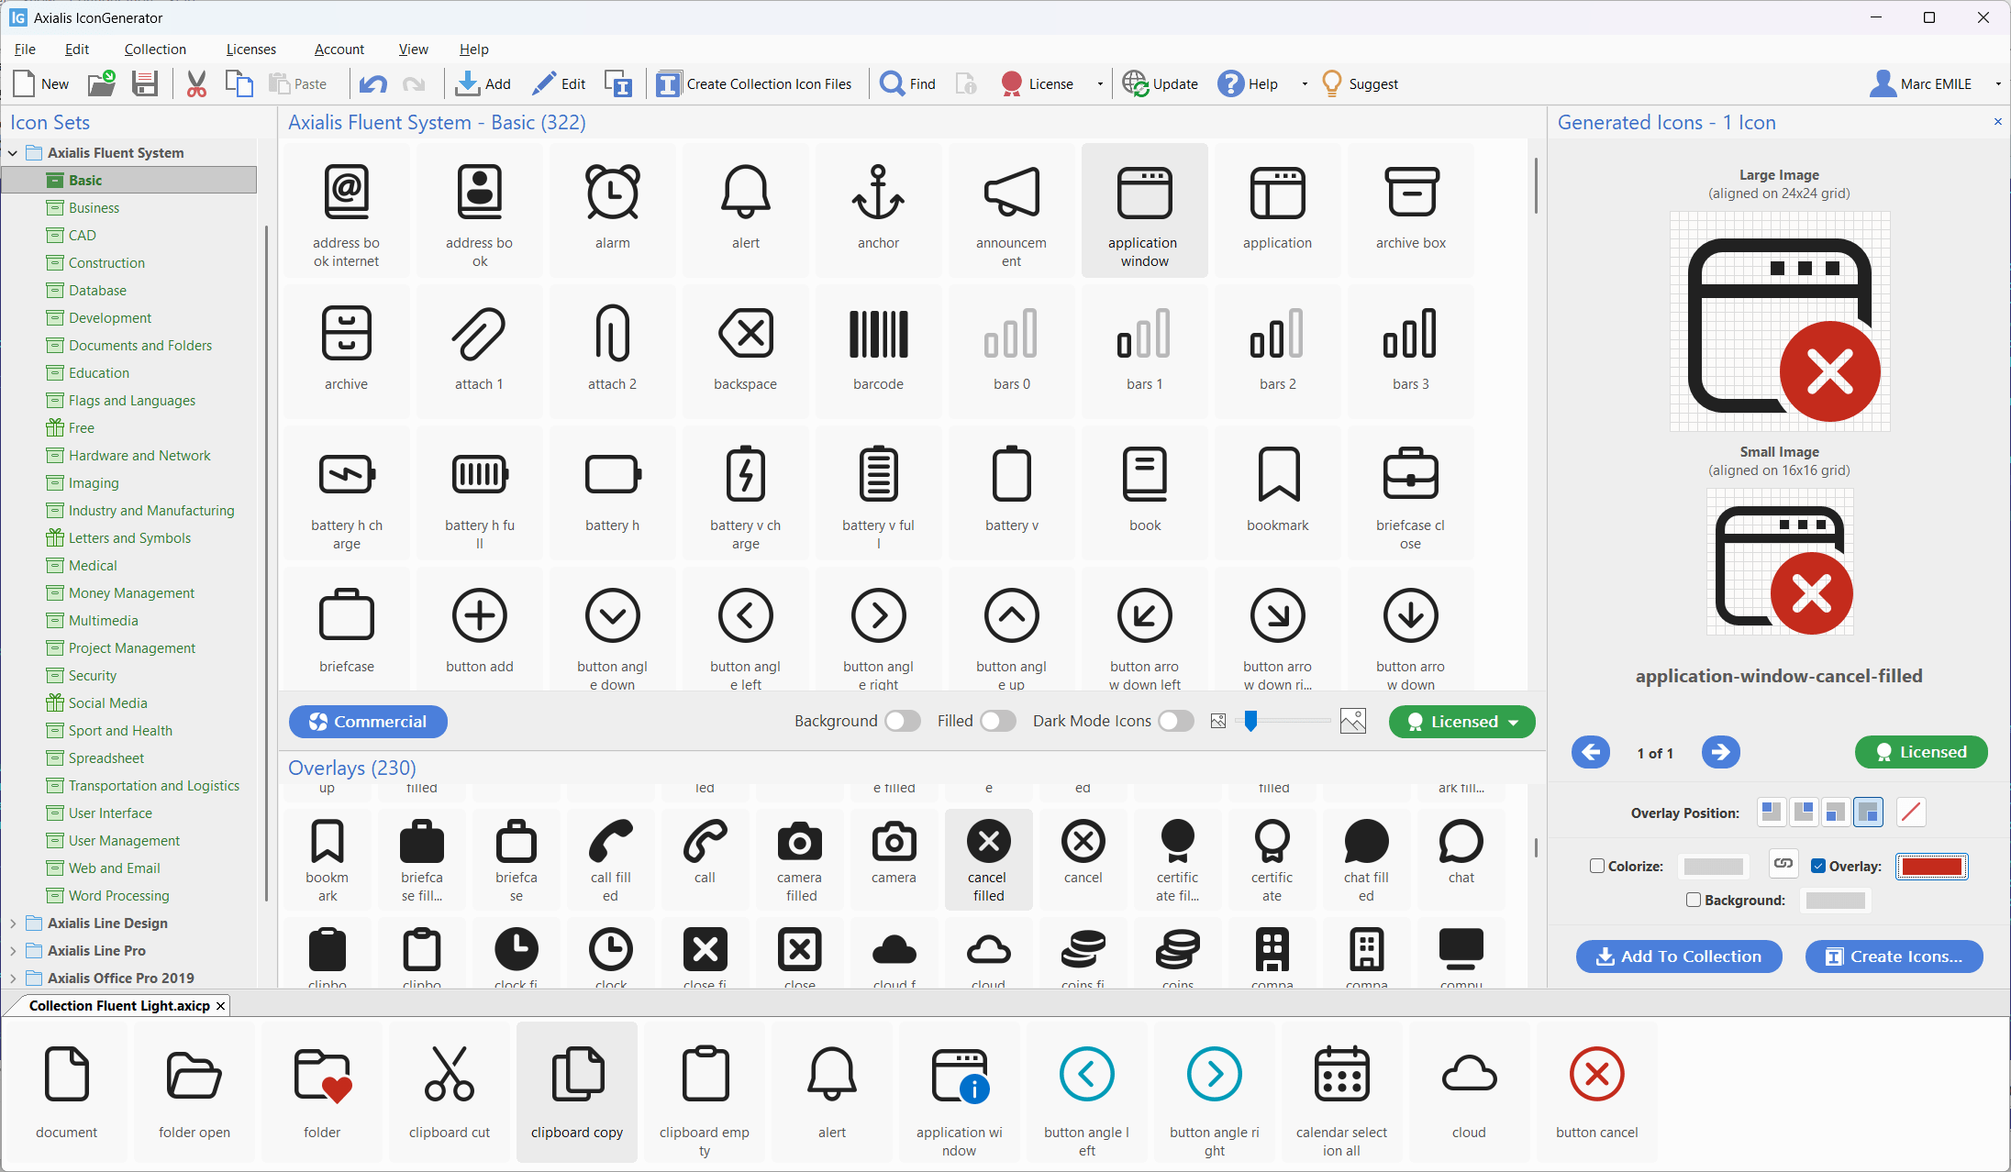Click the Commercial button

[368, 722]
